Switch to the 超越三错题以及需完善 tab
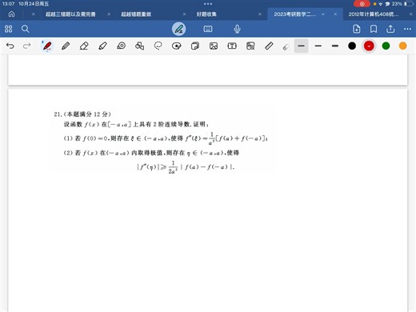 tap(70, 14)
